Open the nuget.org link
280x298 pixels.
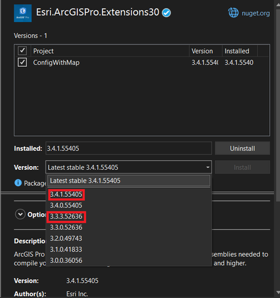(255, 13)
